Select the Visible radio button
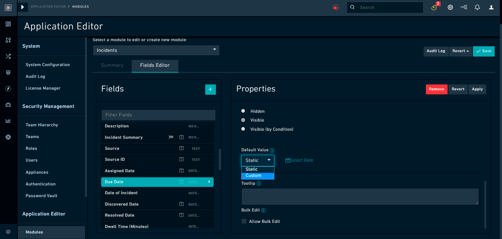Image resolution: width=502 pixels, height=239 pixels. click(243, 120)
